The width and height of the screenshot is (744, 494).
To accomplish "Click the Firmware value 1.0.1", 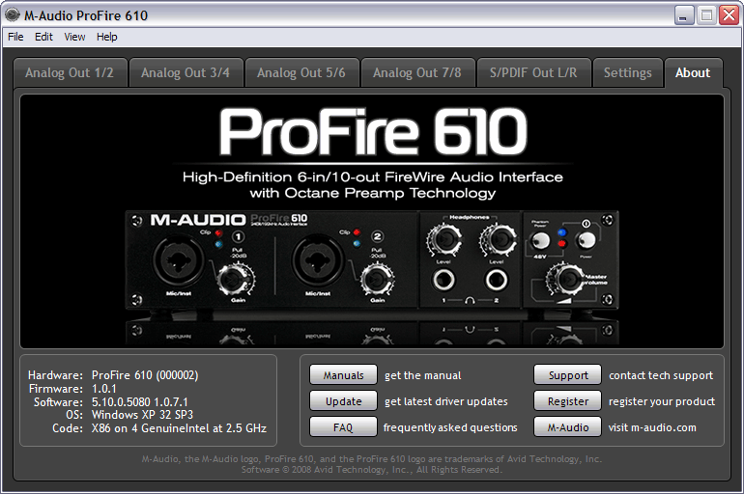I will click(104, 389).
